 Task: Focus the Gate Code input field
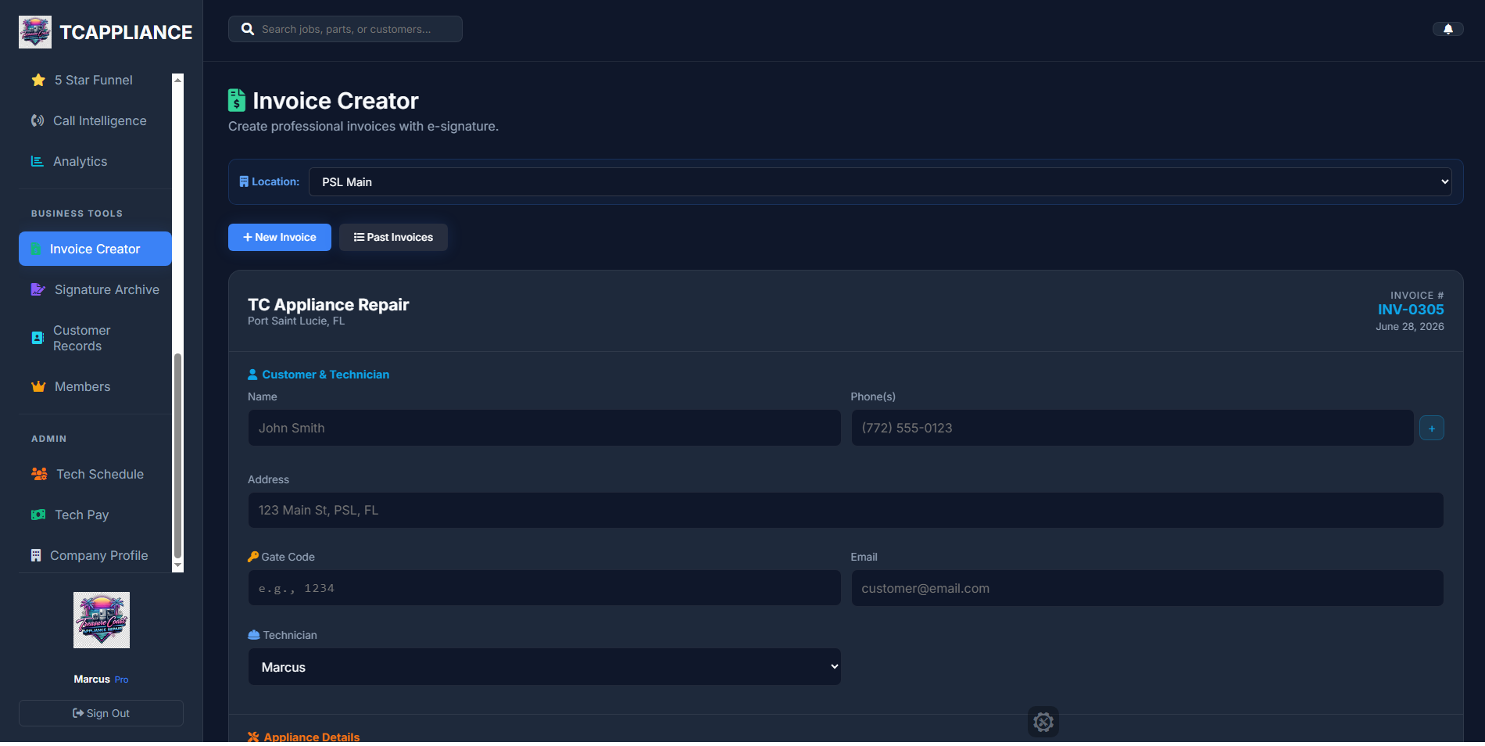pos(545,587)
